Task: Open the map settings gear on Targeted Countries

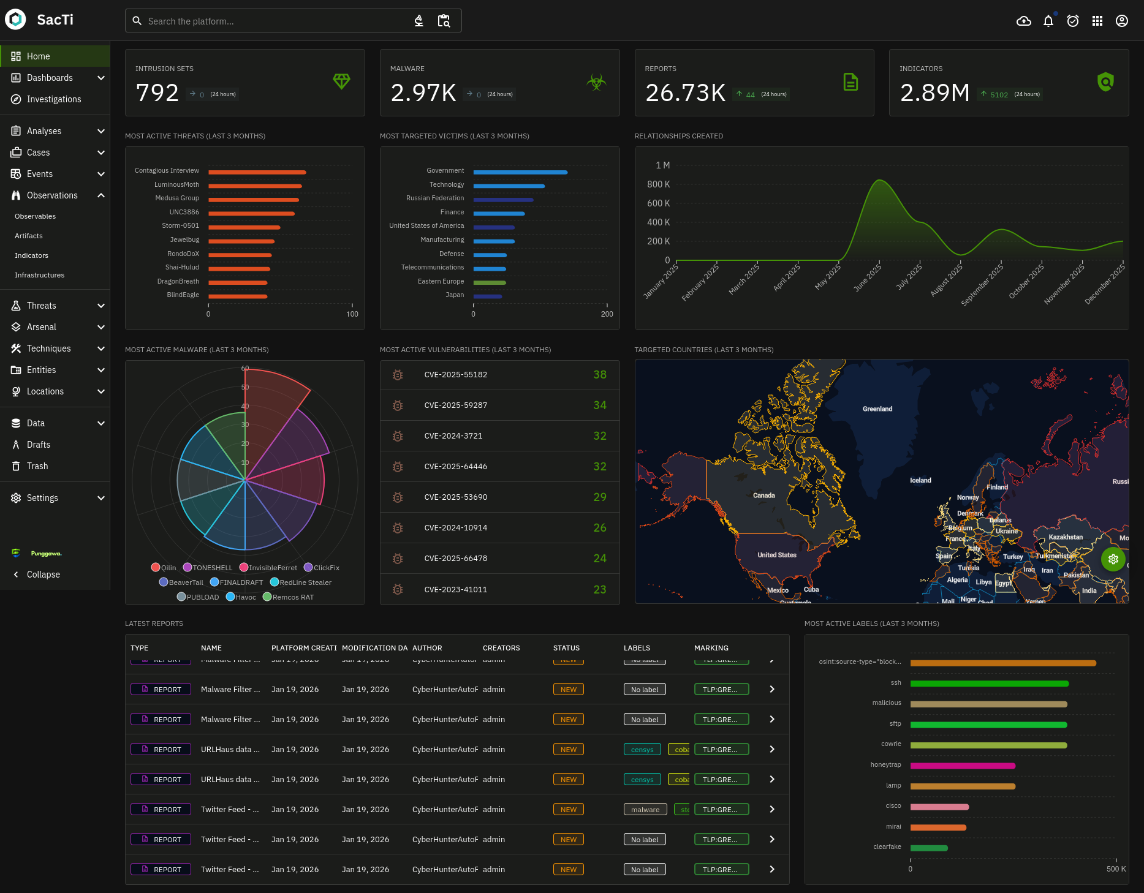Action: point(1113,559)
